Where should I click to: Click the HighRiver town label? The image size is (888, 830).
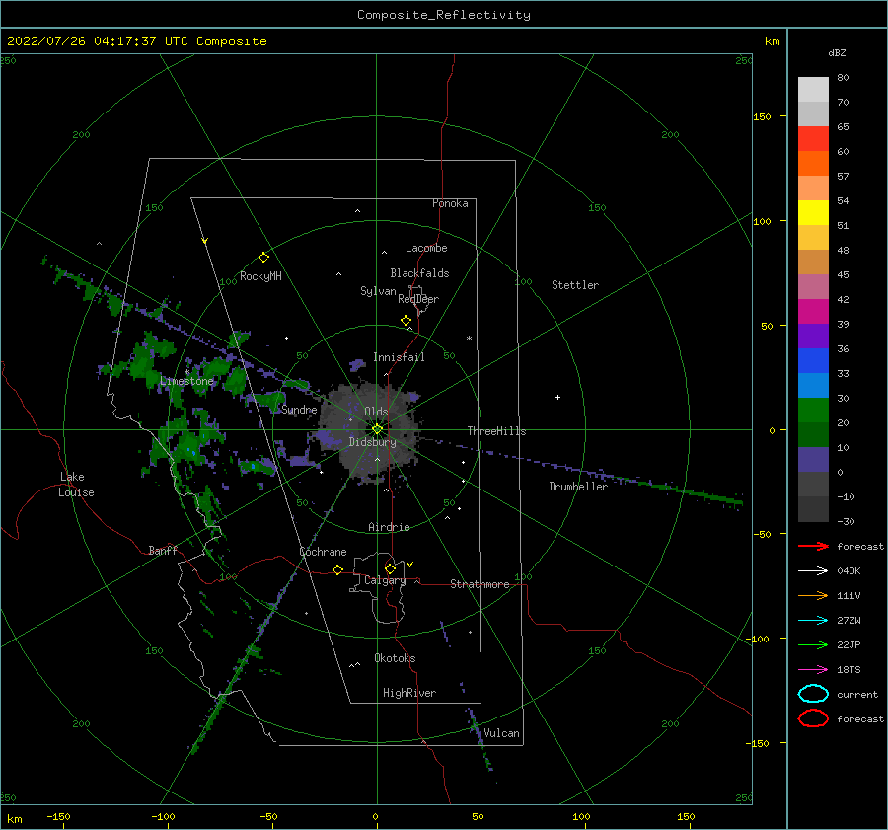(409, 693)
